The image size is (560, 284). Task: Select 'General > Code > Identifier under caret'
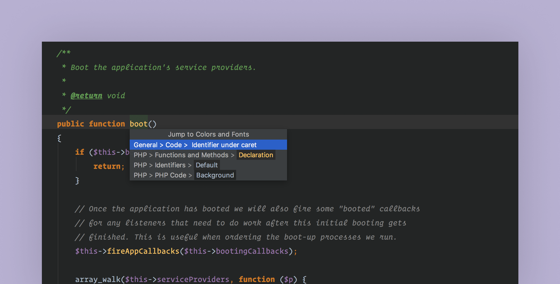pyautogui.click(x=208, y=144)
